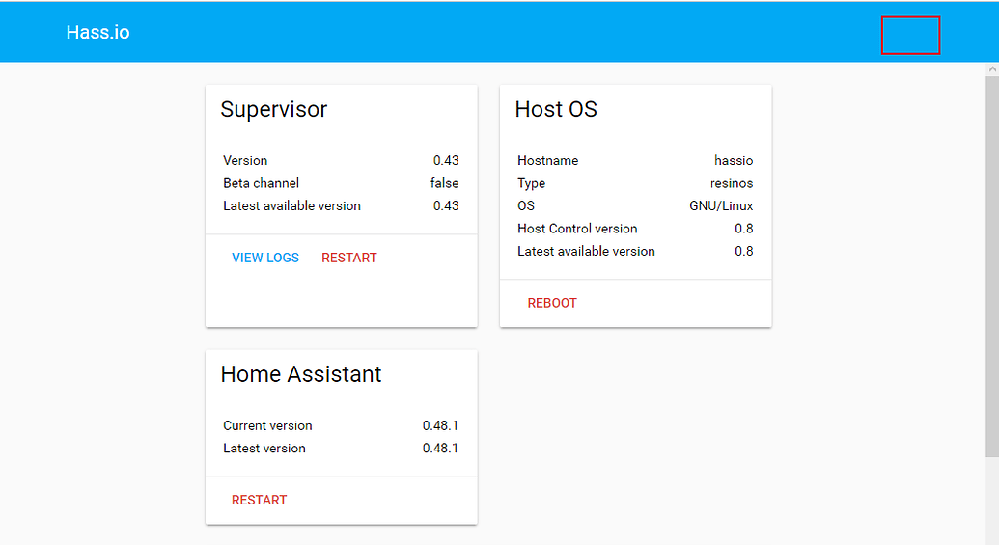Select Supervisor 'Latest available version' label
The height and width of the screenshot is (545, 999).
click(291, 206)
